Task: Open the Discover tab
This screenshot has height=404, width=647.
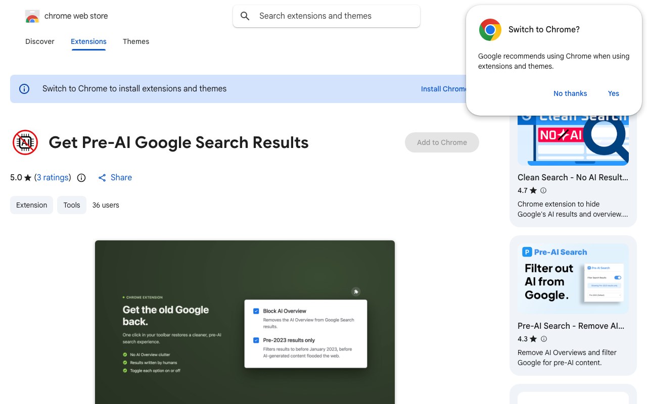Action: pyautogui.click(x=40, y=41)
